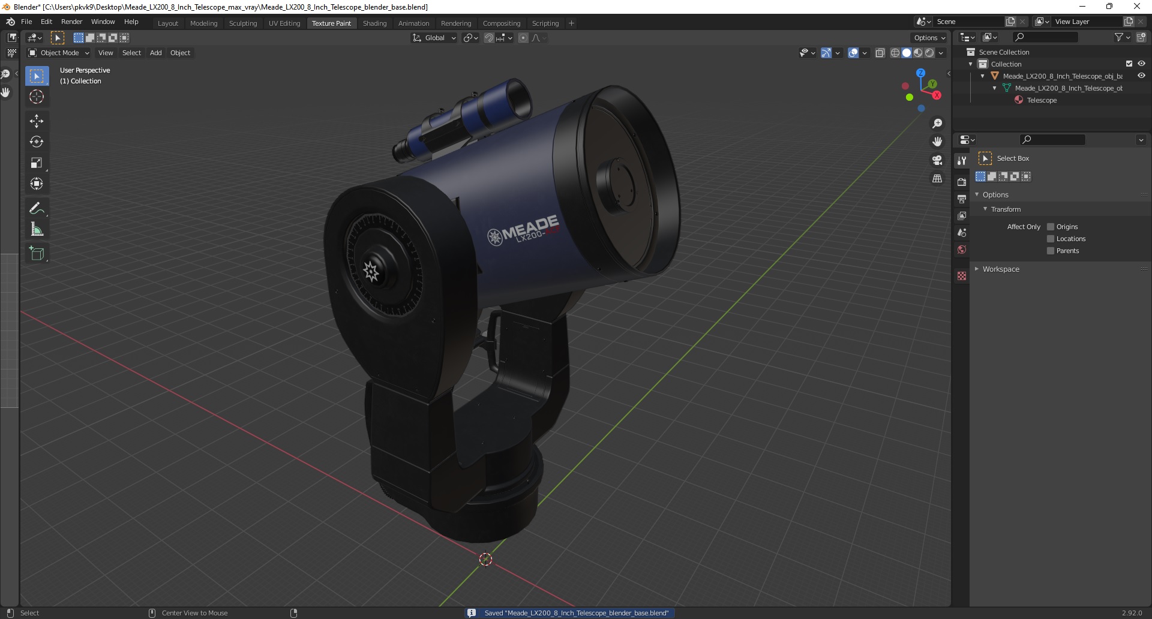Collapse Meade_LX200 object tree row
Image resolution: width=1152 pixels, height=619 pixels.
(x=983, y=76)
